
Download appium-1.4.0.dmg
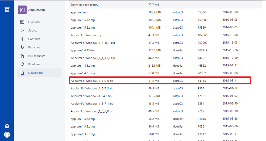click(x=83, y=73)
